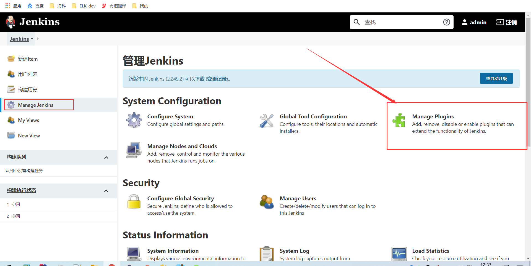This screenshot has width=531, height=266.
Task: Click the 构建历史 notepad icon
Action: coord(11,89)
